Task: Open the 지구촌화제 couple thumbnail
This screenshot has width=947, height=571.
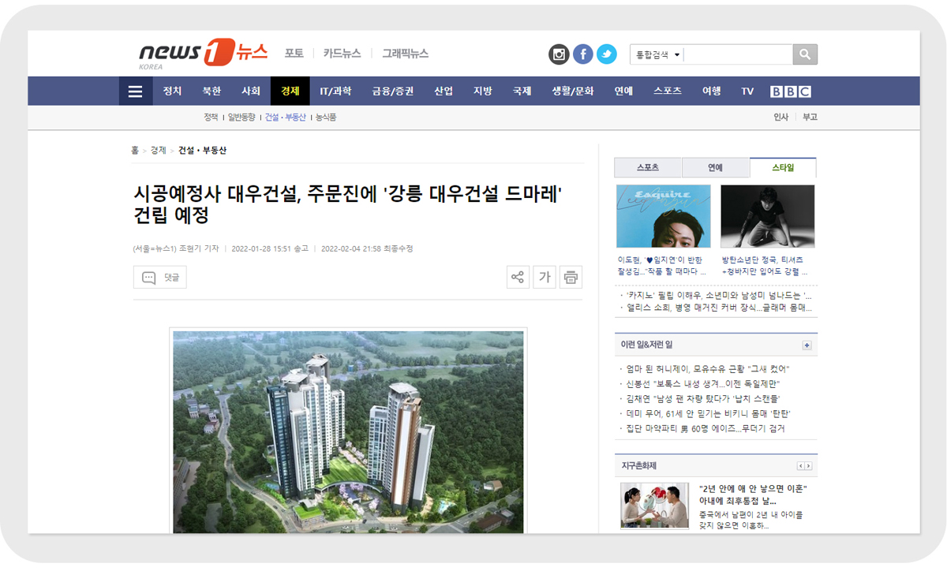Action: pyautogui.click(x=654, y=506)
